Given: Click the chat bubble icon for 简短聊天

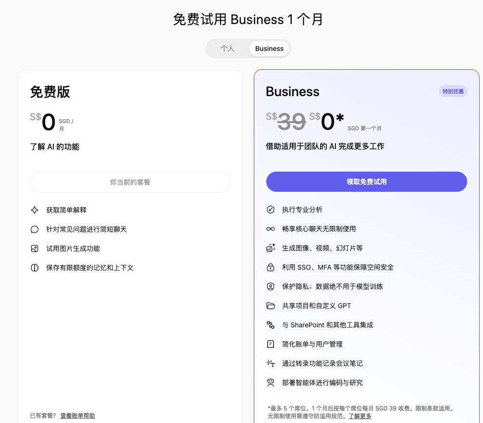Looking at the screenshot, I should [x=35, y=229].
